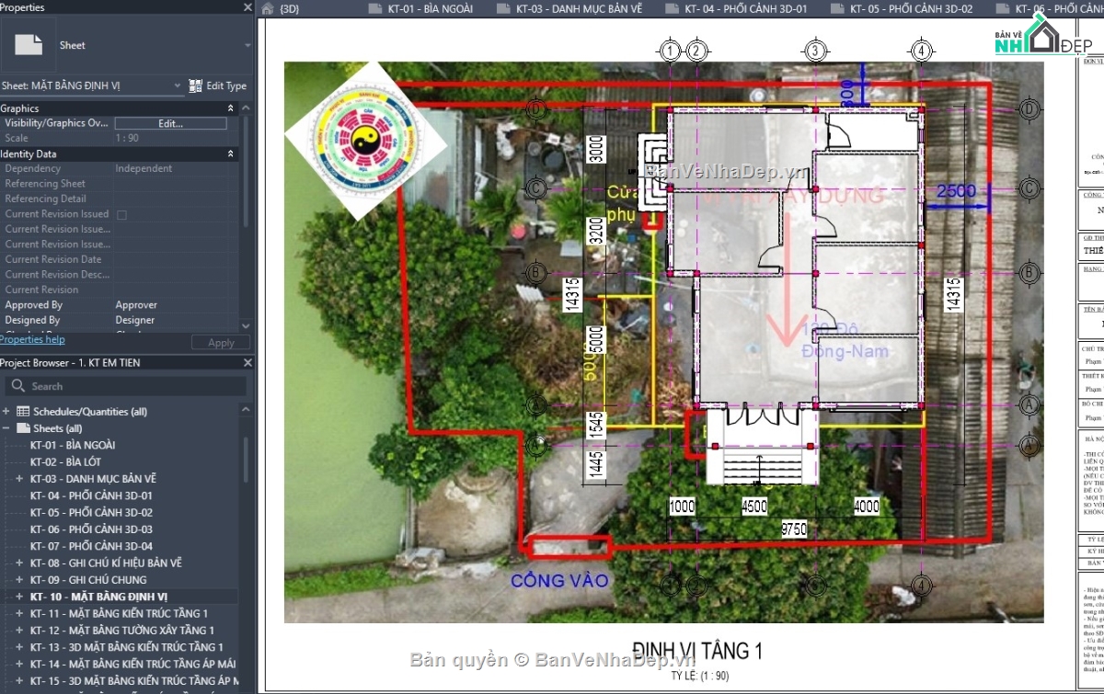The width and height of the screenshot is (1104, 694).
Task: Click the CỔNG VÀO label on drawing
Action: click(560, 581)
